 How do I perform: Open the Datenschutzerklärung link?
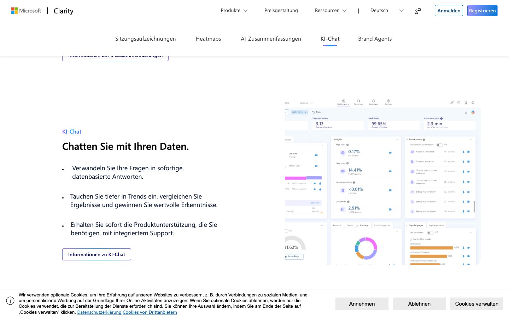[x=99, y=312]
